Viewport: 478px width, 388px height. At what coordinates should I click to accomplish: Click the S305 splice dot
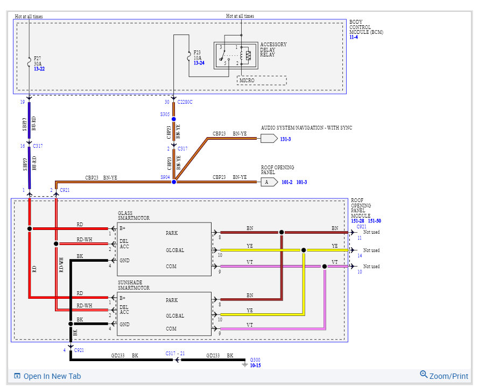coord(173,119)
